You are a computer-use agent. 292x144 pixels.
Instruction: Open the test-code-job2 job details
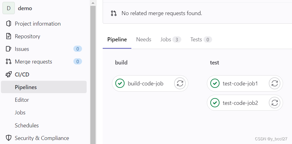(x=240, y=103)
